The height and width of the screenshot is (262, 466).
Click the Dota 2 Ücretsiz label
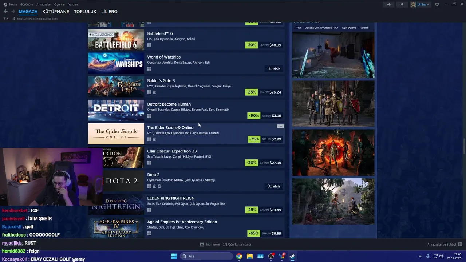coord(274,186)
